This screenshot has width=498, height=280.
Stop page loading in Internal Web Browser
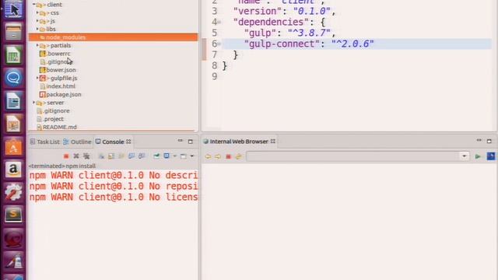[x=228, y=156]
